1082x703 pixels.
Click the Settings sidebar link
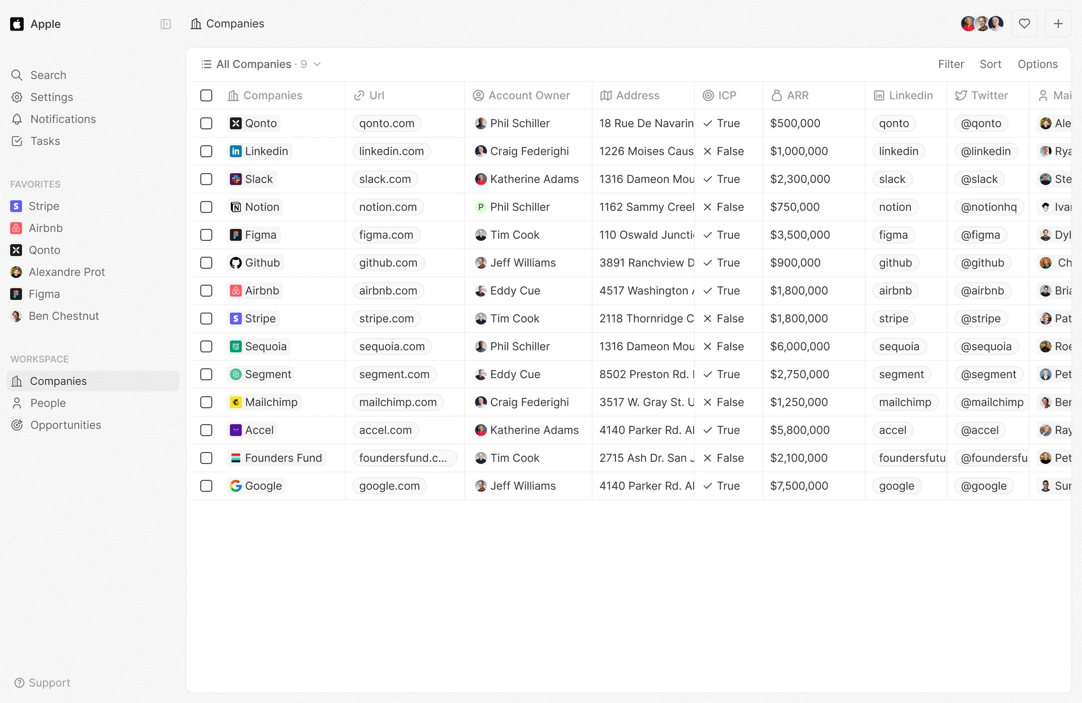51,96
